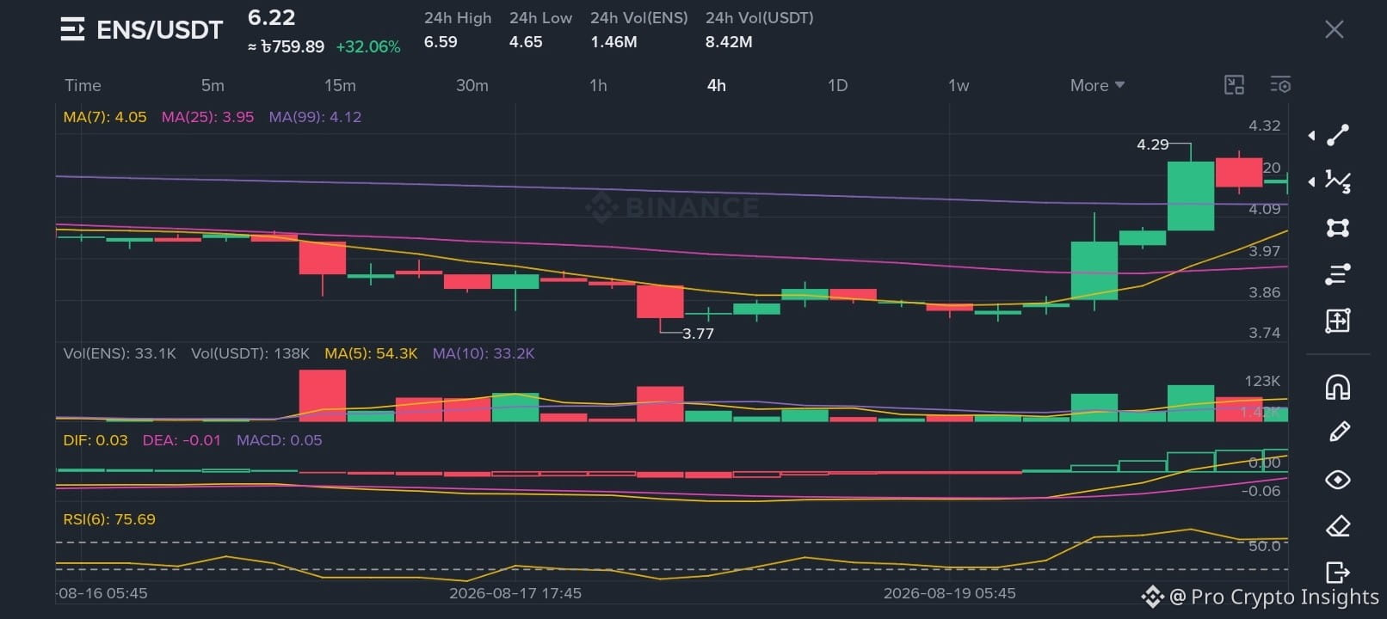Image resolution: width=1387 pixels, height=619 pixels.
Task: Click the MA(99): 4.12 indicator label
Action: (x=315, y=117)
